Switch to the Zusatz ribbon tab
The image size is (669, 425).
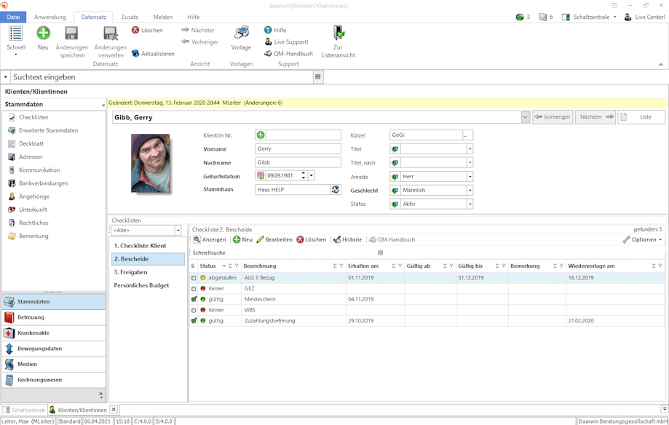pyautogui.click(x=129, y=17)
